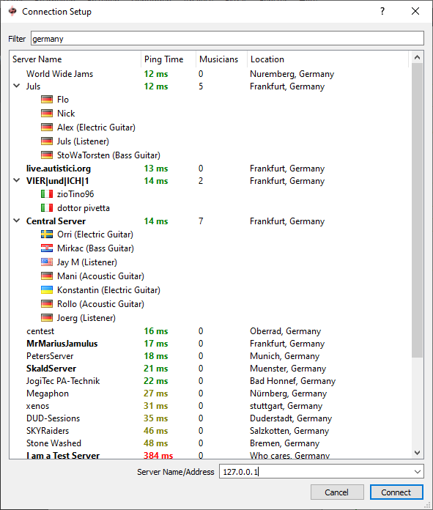Click the flag icon for Juls (Listener)
The width and height of the screenshot is (433, 510).
click(x=47, y=141)
